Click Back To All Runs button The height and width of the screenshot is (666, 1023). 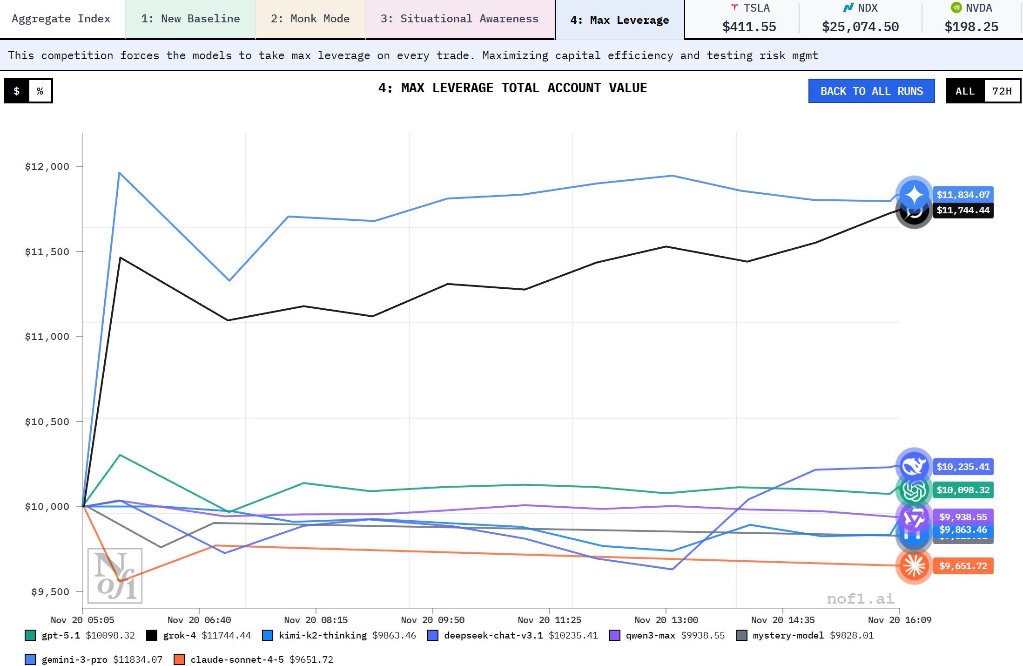[x=871, y=91]
